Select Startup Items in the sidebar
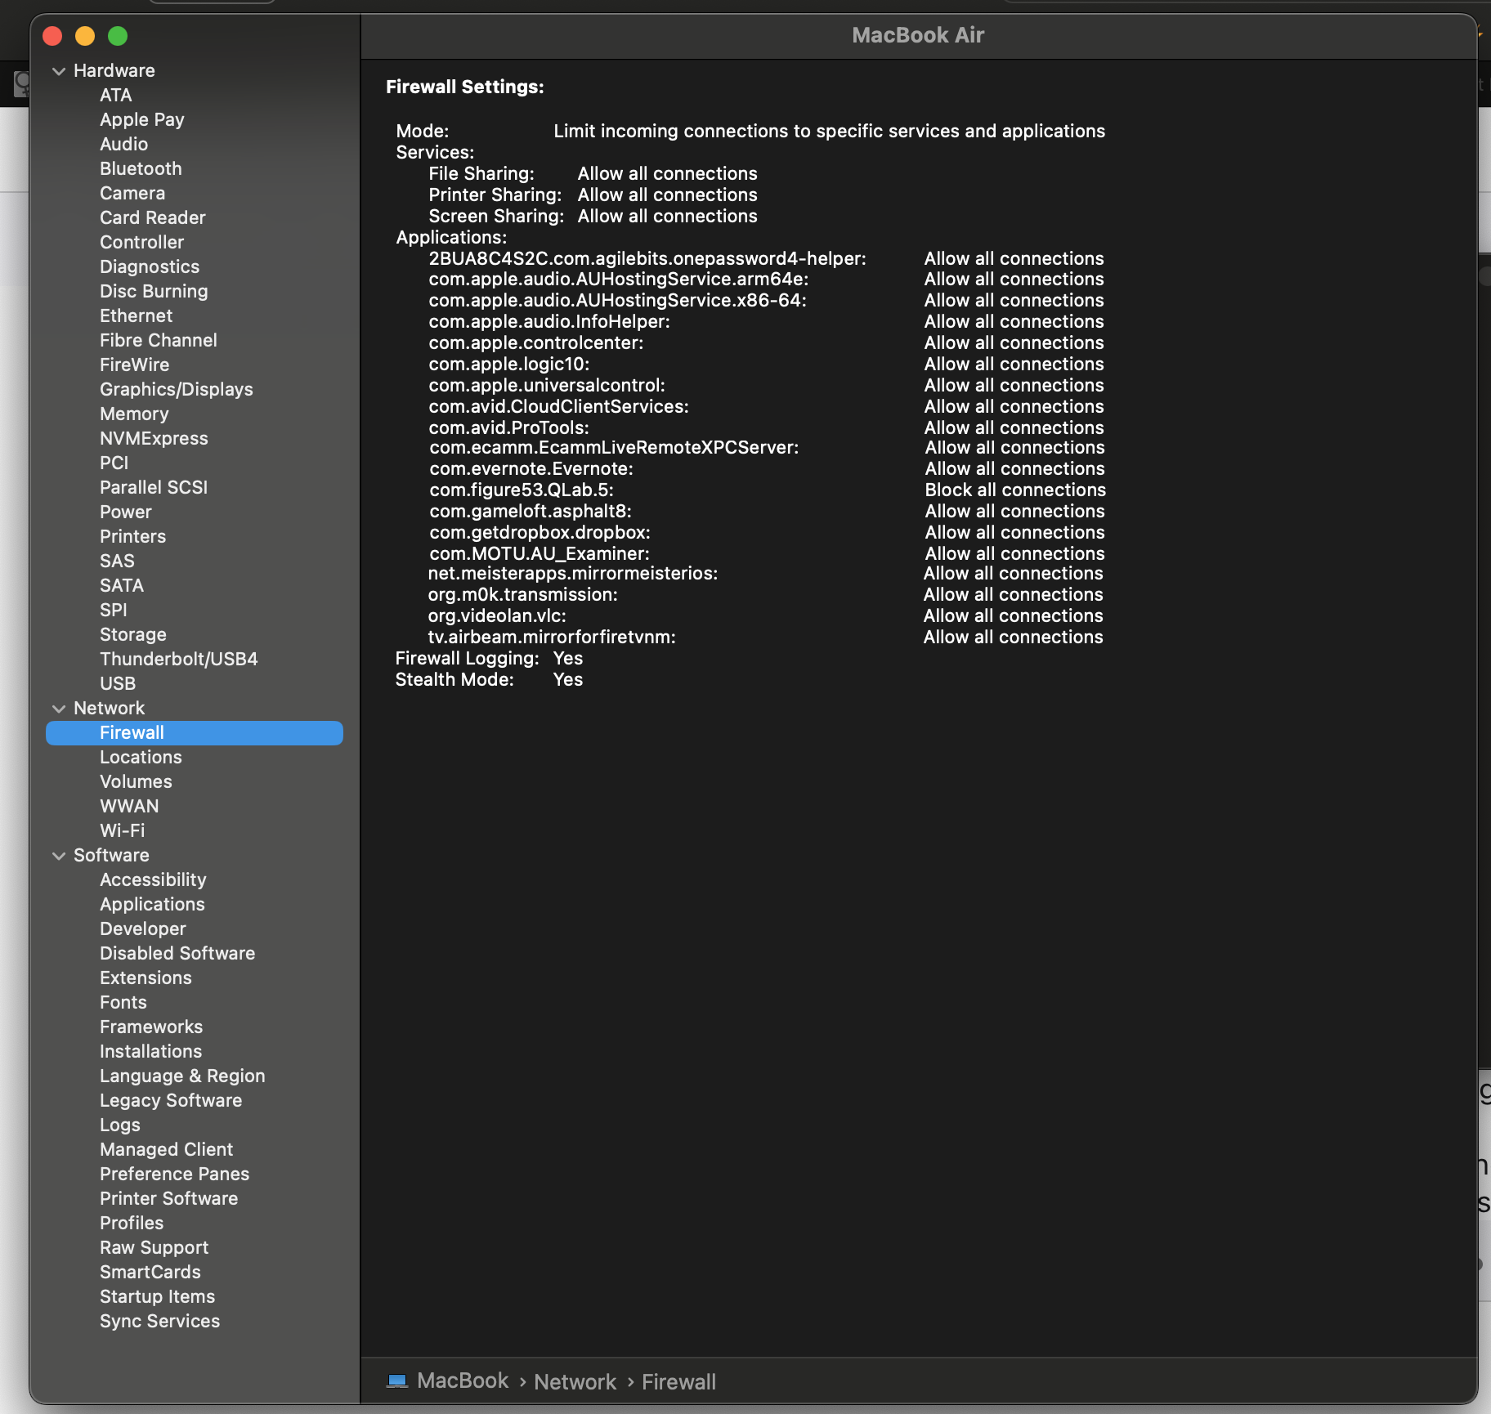The width and height of the screenshot is (1491, 1414). tap(157, 1296)
